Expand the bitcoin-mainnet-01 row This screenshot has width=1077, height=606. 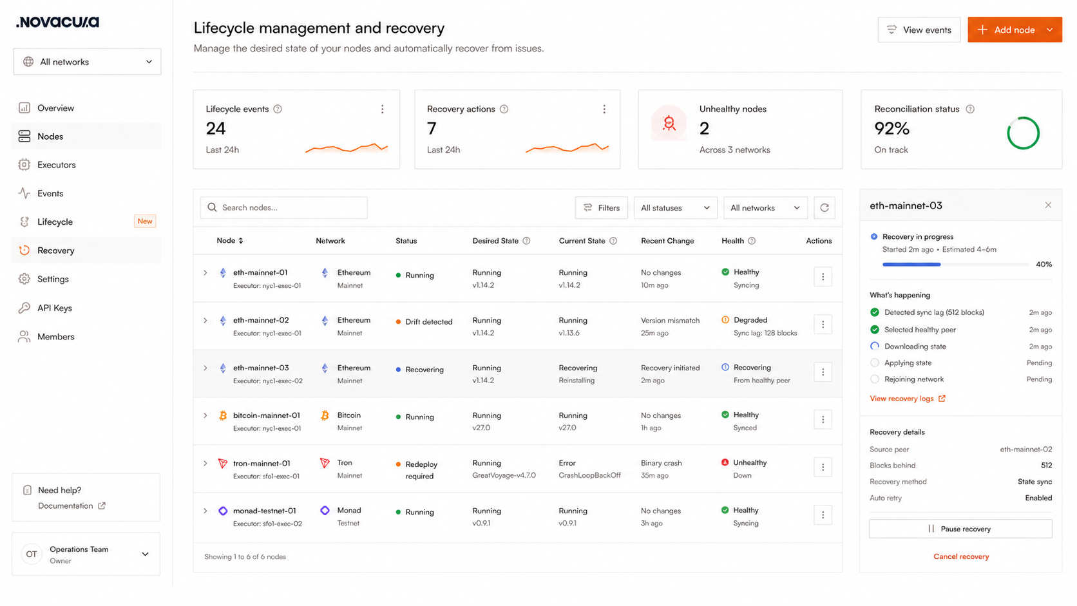click(x=205, y=416)
